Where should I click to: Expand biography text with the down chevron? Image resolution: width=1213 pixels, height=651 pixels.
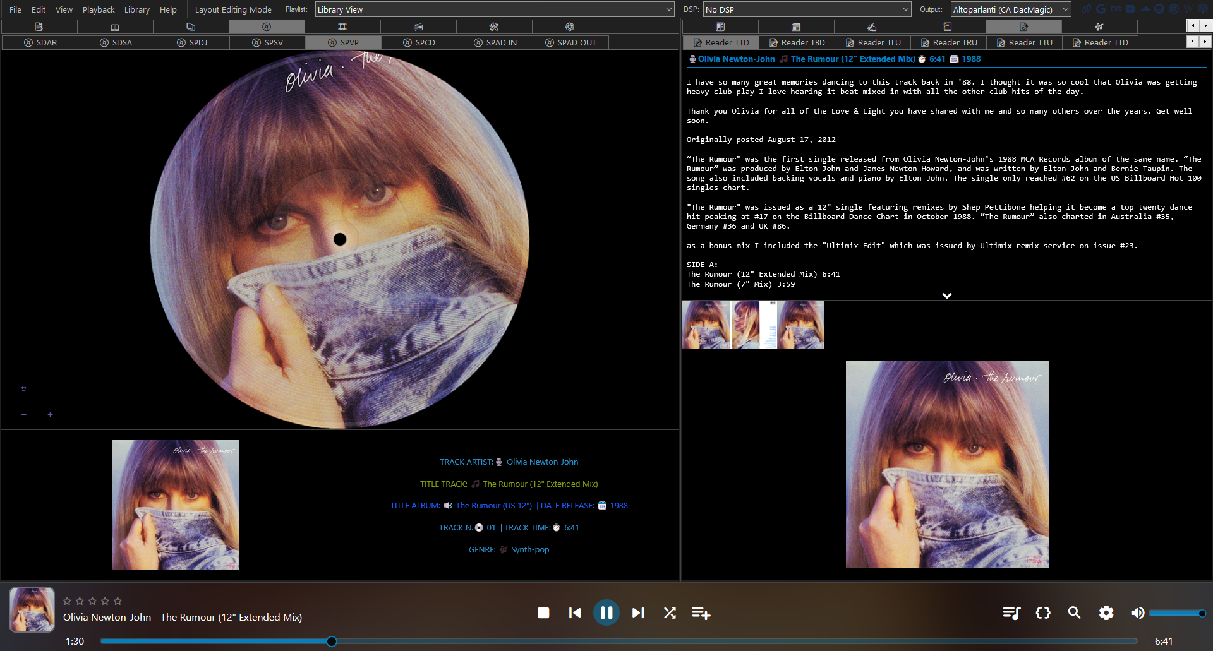[x=947, y=296]
